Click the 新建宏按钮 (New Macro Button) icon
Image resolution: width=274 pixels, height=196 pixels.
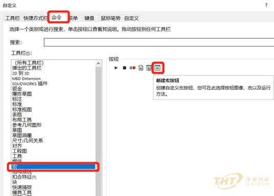(x=157, y=68)
